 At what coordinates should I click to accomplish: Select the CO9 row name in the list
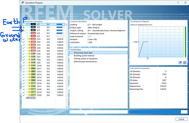click(x=39, y=63)
